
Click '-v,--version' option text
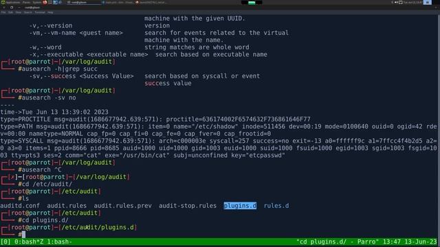pos(50,26)
